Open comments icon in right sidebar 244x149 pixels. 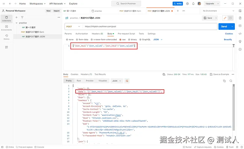(x=240, y=26)
